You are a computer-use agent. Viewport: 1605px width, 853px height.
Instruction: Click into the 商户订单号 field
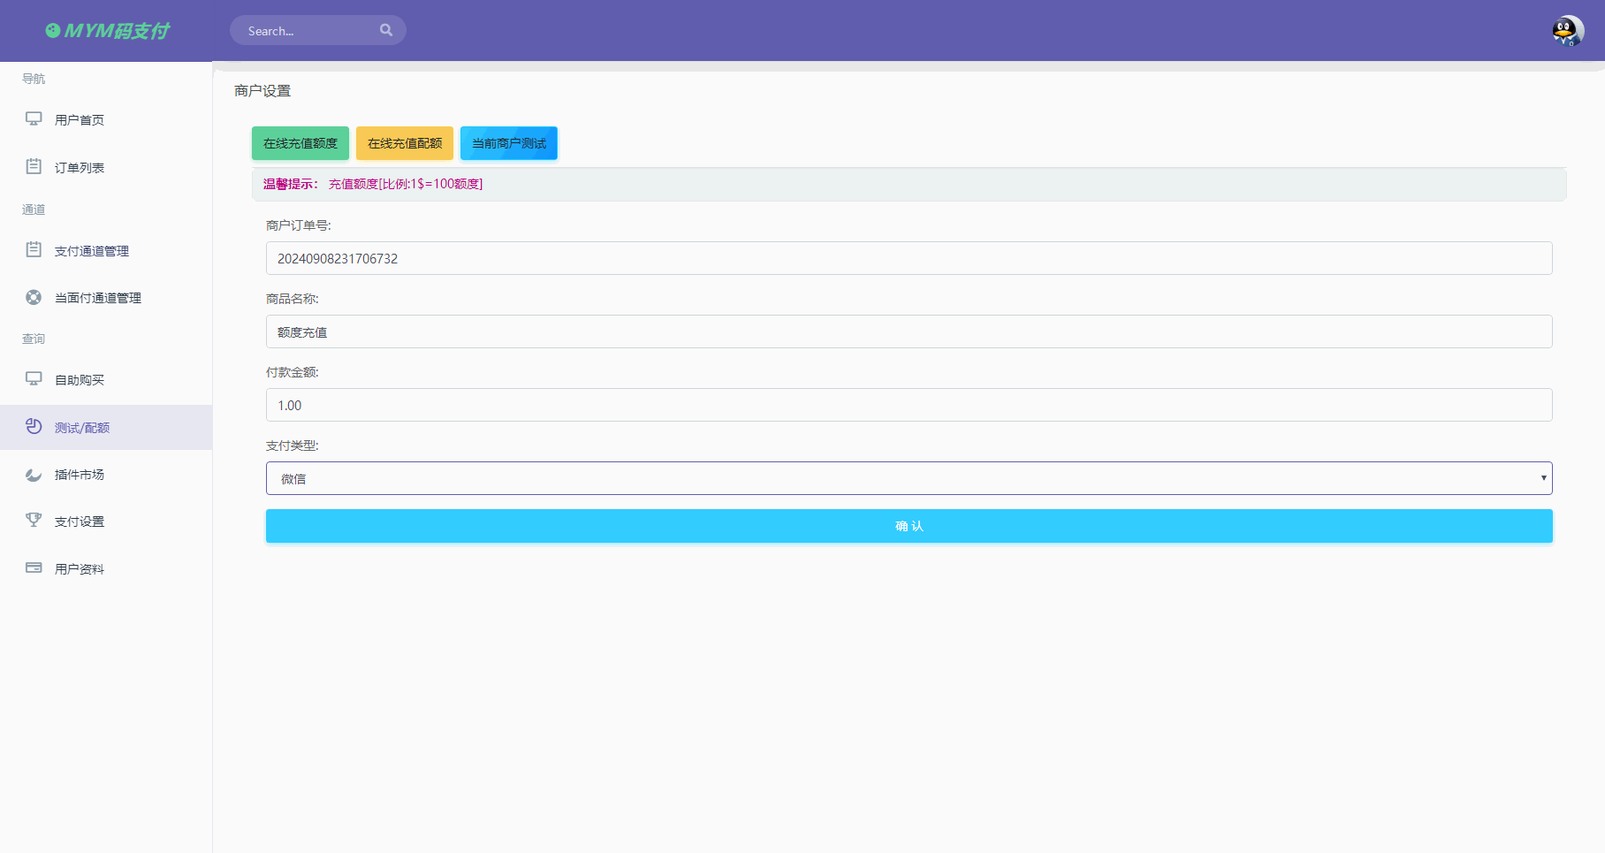(909, 258)
